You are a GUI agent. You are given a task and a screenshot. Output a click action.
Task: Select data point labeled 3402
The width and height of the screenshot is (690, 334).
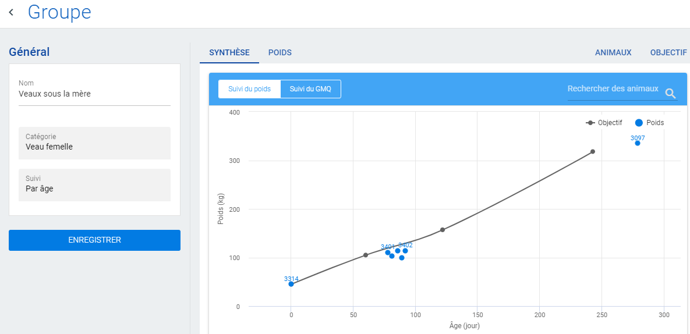click(405, 251)
